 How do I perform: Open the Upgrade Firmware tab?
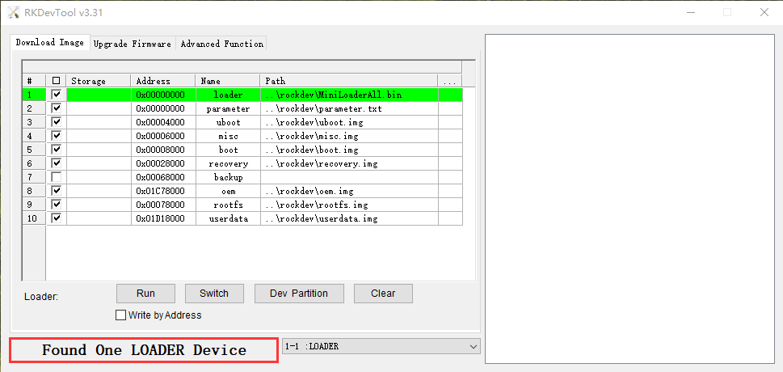(x=133, y=44)
